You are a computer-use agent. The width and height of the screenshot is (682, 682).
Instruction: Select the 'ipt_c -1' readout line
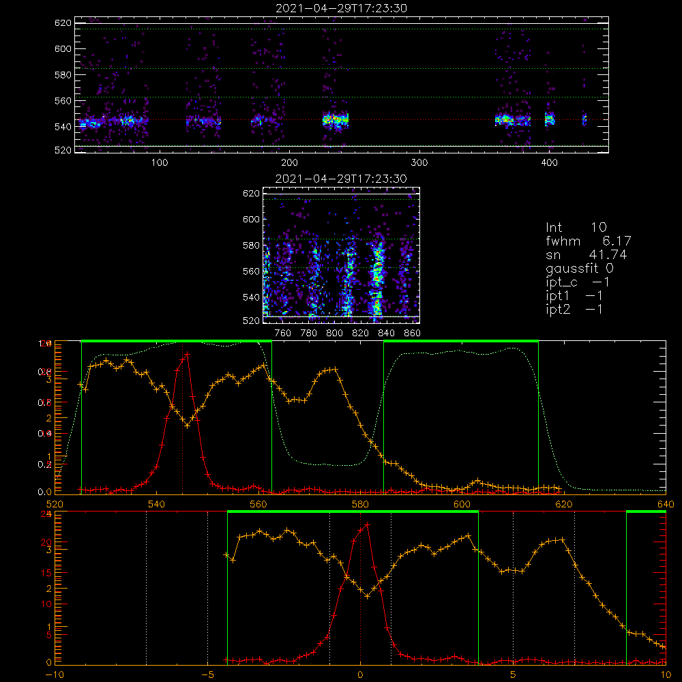pyautogui.click(x=578, y=282)
